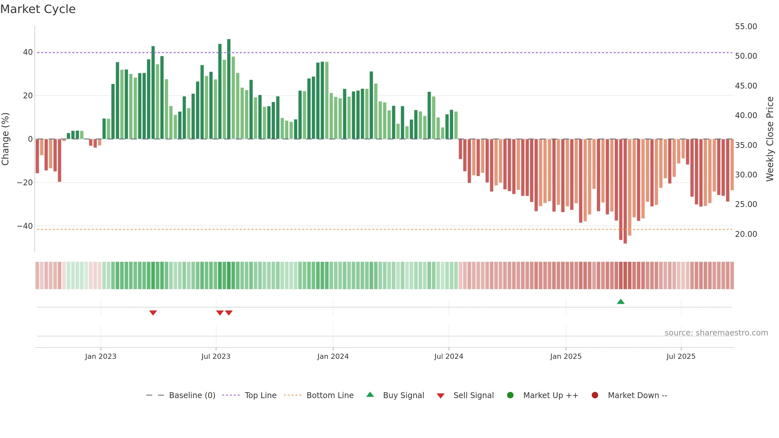Click the tallest green bar above Top Line

[229, 89]
